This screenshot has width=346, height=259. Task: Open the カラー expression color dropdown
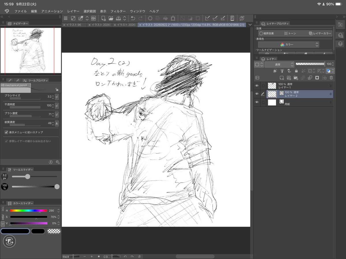click(x=289, y=44)
